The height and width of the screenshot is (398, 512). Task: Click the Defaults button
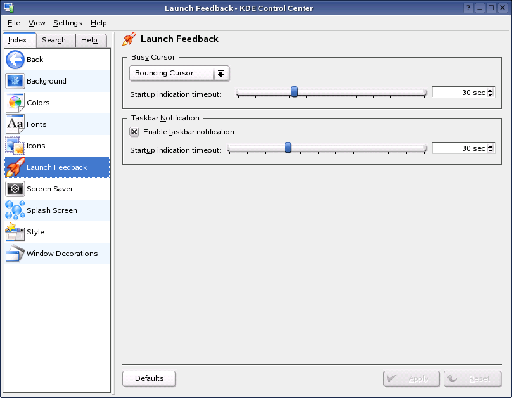(149, 378)
